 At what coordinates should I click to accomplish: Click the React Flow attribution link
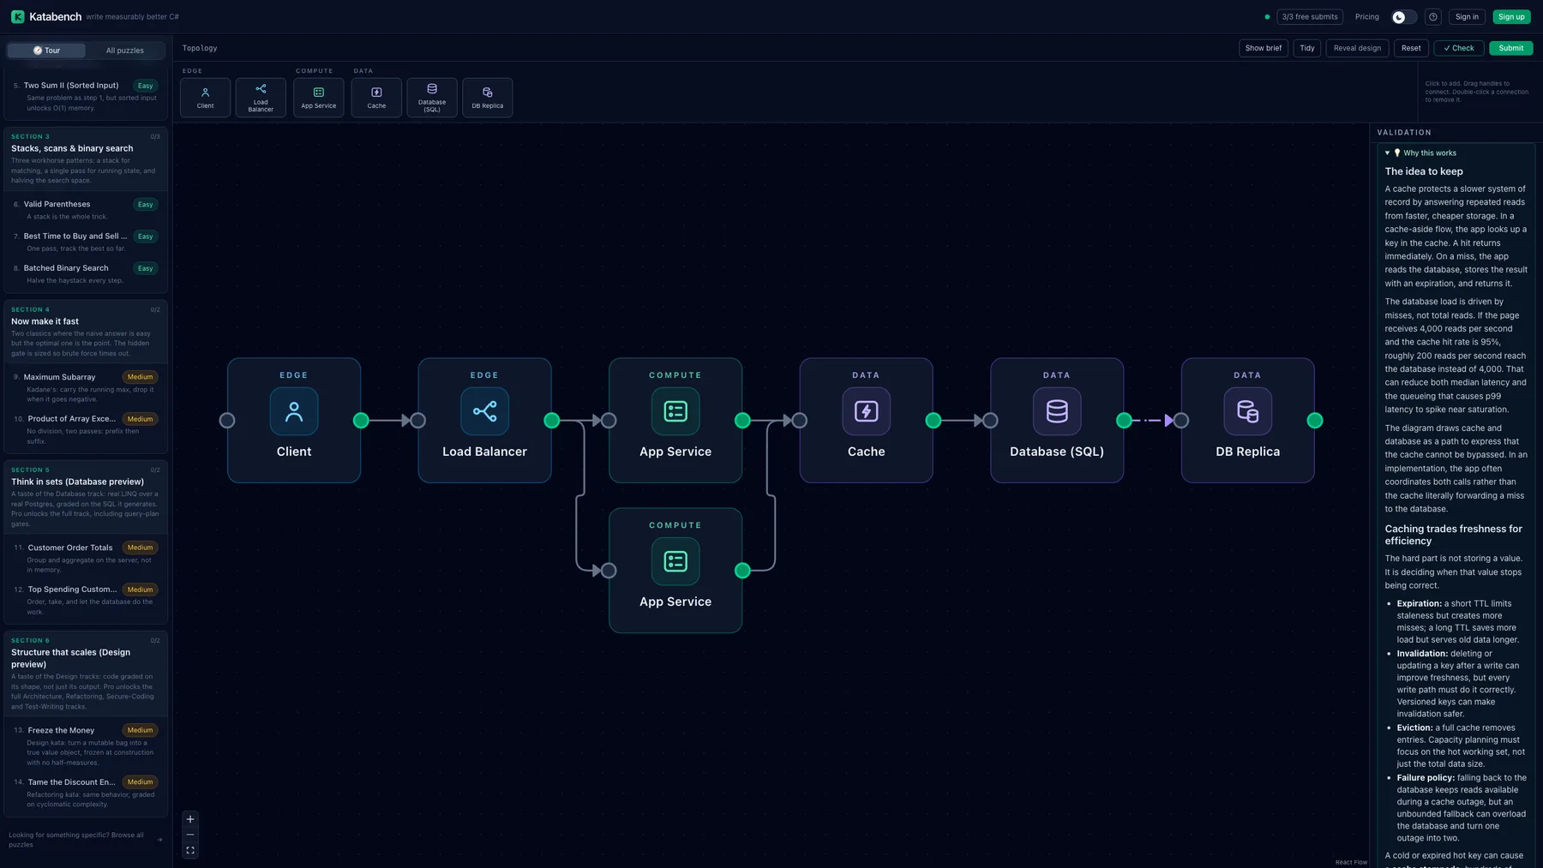click(x=1351, y=862)
